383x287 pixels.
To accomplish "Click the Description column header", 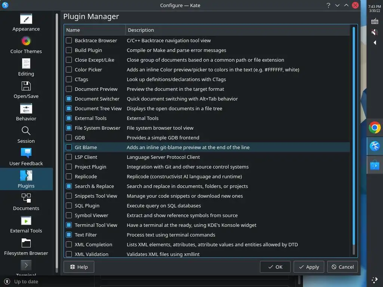I will 238,30.
